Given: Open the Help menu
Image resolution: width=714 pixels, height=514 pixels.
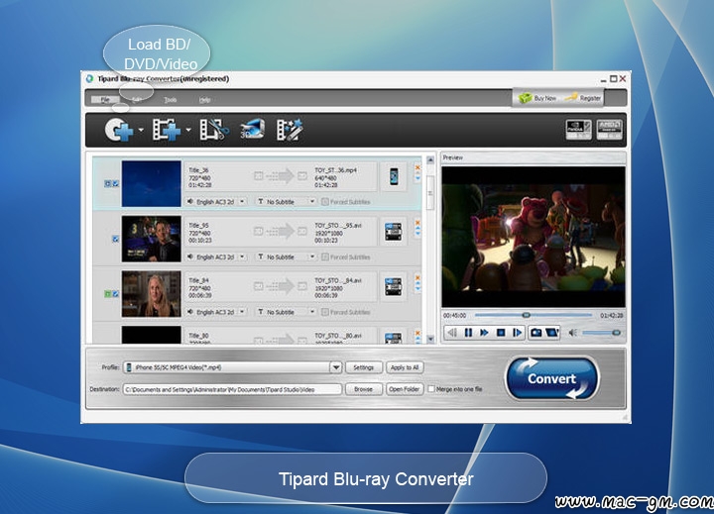Looking at the screenshot, I should [x=204, y=99].
